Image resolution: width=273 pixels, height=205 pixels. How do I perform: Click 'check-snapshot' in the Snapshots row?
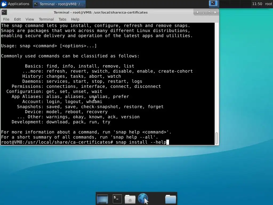(100, 107)
